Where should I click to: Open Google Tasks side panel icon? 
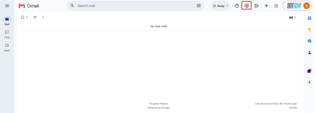(309, 41)
